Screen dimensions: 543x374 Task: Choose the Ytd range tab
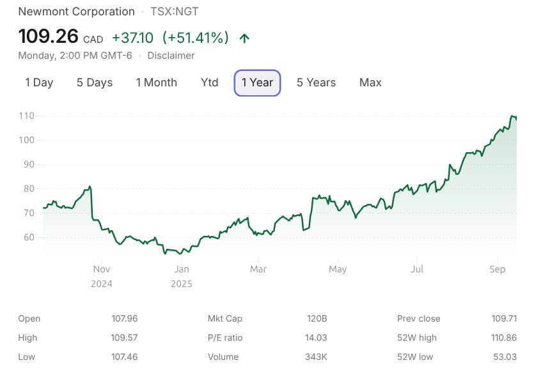tap(210, 82)
